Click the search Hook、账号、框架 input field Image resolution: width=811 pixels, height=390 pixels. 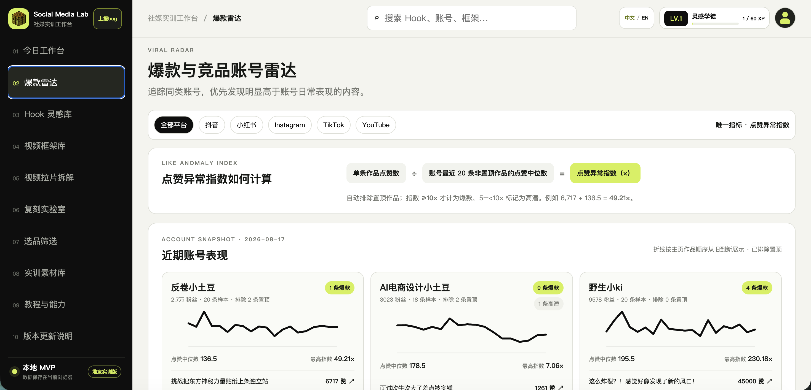(x=471, y=18)
